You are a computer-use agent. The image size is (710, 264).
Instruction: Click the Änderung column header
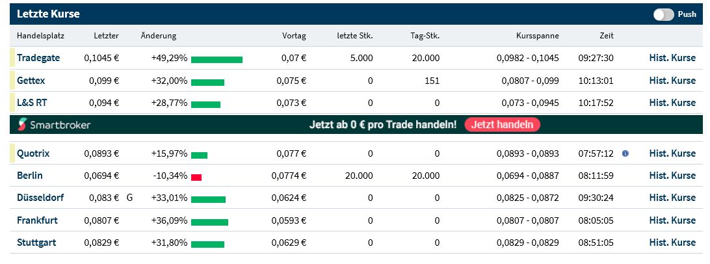(159, 36)
